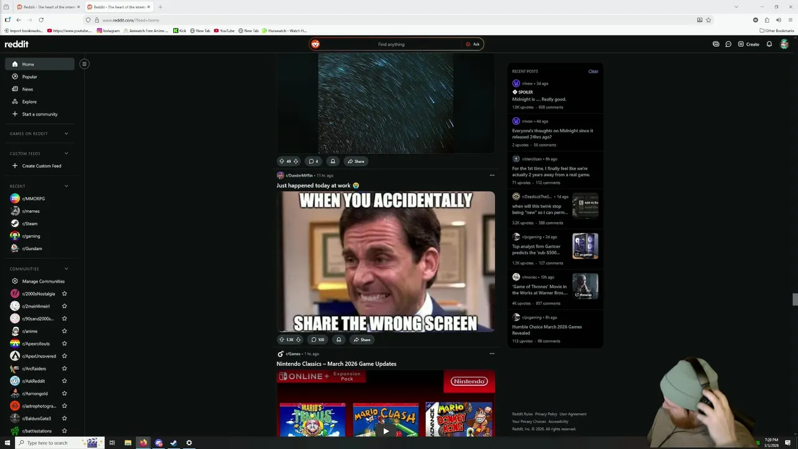Collapse the Custom Feeds section
Viewport: 798px width, 449px height.
coord(66,153)
